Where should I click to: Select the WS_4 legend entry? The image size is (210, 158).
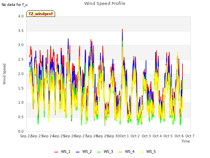[x=126, y=151]
